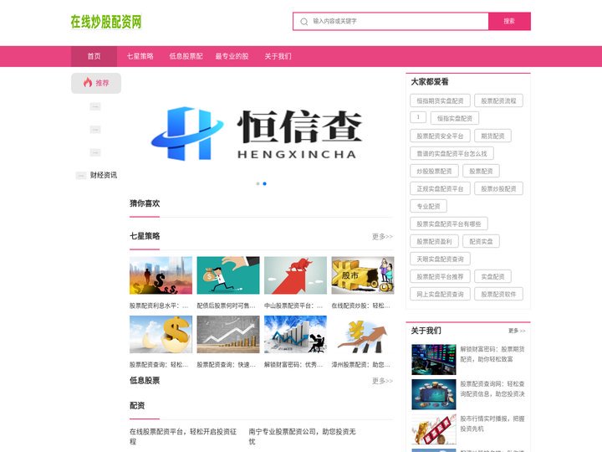Click the tag labeled 1
The image size is (602, 452).
[x=418, y=117]
